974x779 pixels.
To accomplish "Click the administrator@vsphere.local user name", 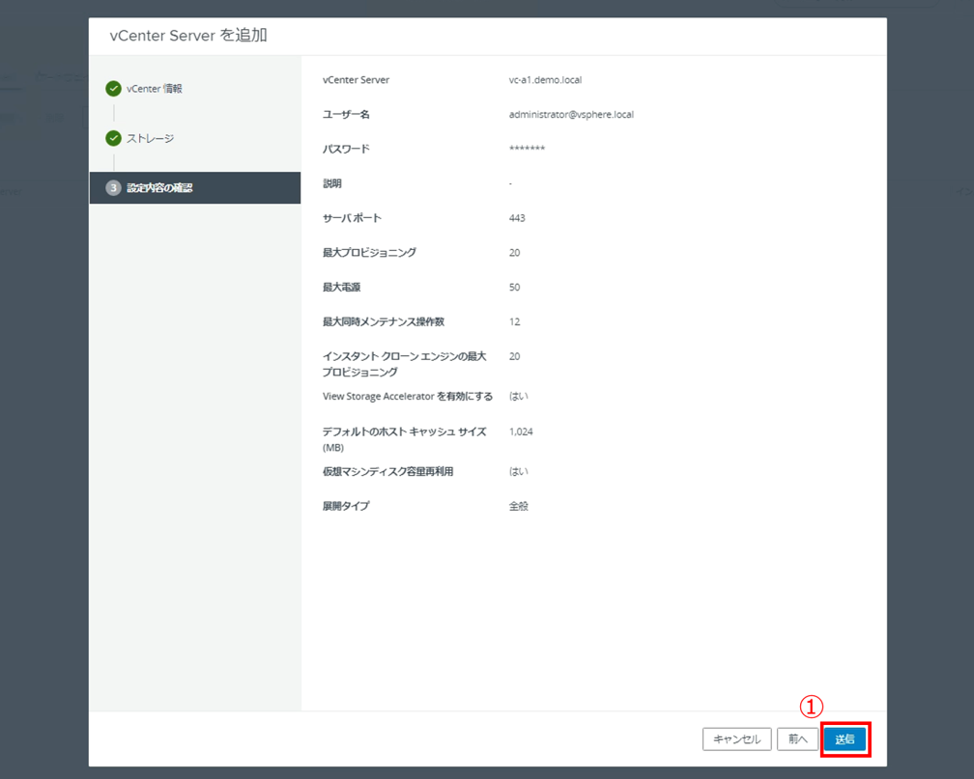I will click(571, 115).
